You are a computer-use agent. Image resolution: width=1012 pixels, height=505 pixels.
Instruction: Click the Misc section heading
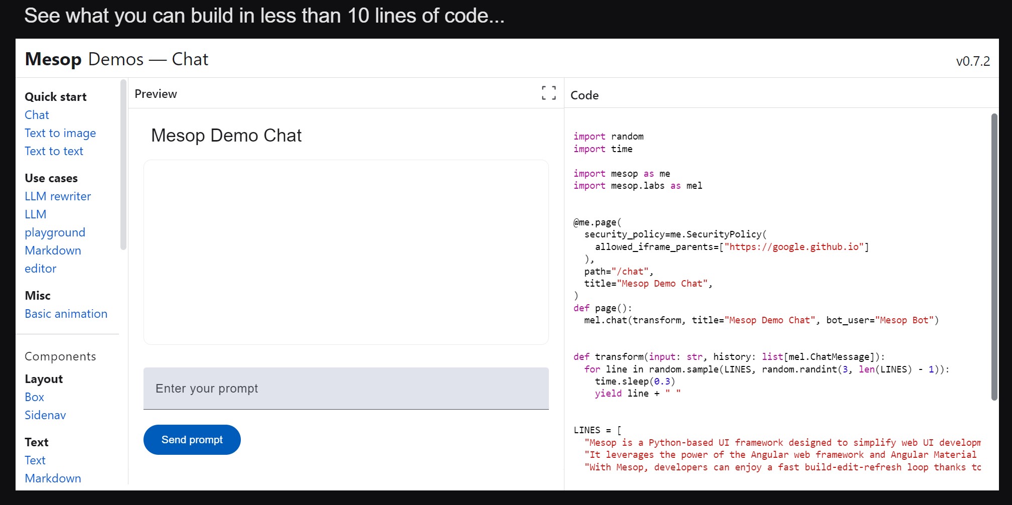point(38,296)
